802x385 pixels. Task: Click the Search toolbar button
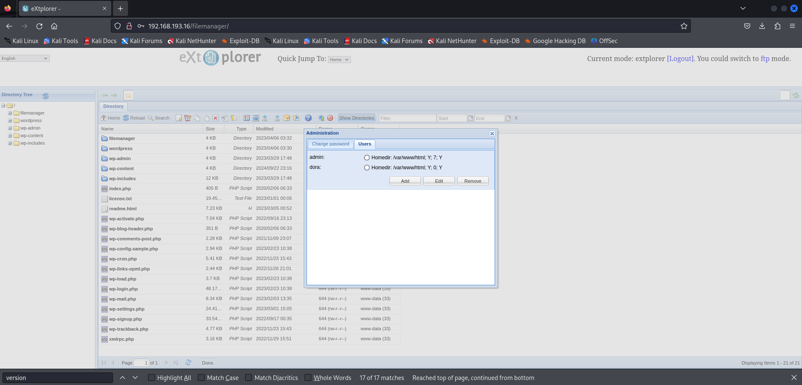pyautogui.click(x=159, y=118)
